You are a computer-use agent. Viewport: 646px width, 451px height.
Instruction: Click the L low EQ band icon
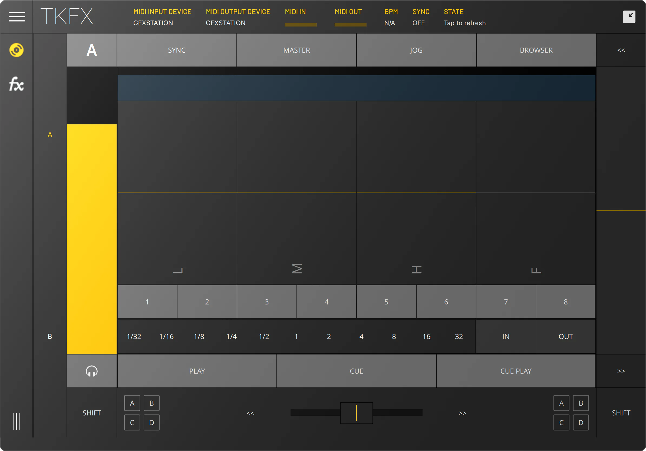[177, 270]
